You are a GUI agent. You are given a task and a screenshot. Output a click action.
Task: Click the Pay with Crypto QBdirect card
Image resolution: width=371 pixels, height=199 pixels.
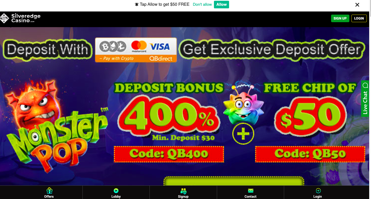click(136, 50)
